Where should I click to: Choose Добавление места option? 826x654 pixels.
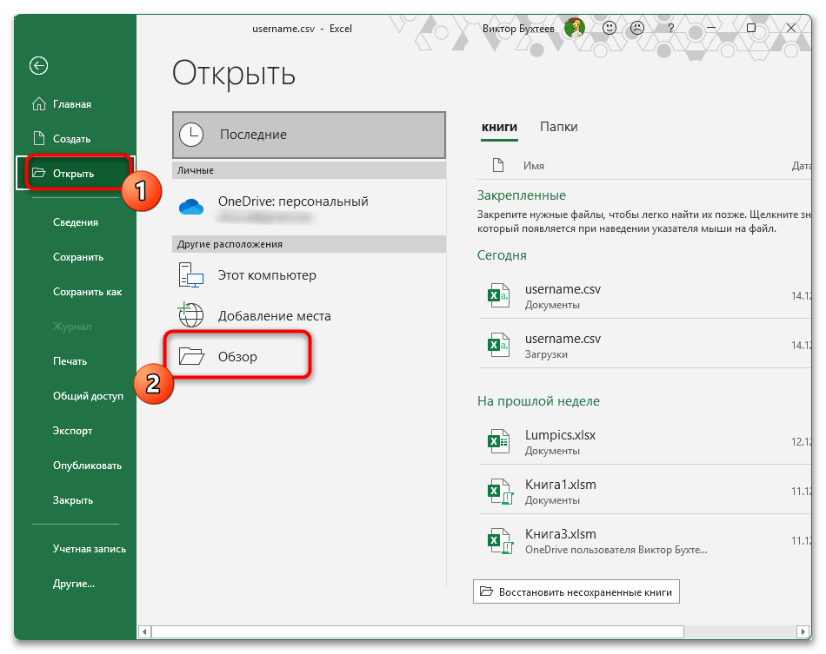310,315
